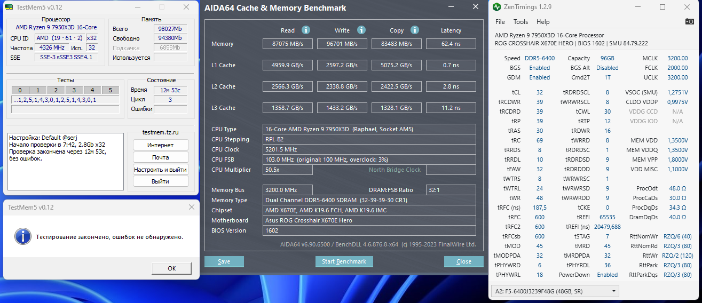Click the CPU Clock 5201.5 MHz field
Image resolution: width=702 pixels, height=303 pixels.
[x=369, y=149]
